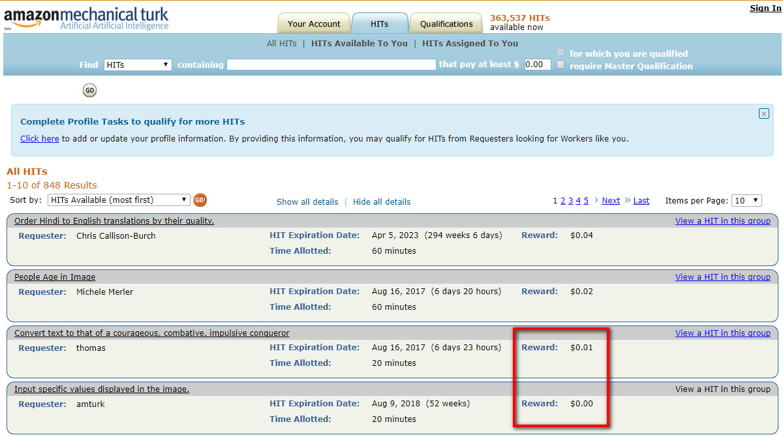View a HIT in Hindi translations group
This screenshot has height=437, width=783.
coord(723,221)
